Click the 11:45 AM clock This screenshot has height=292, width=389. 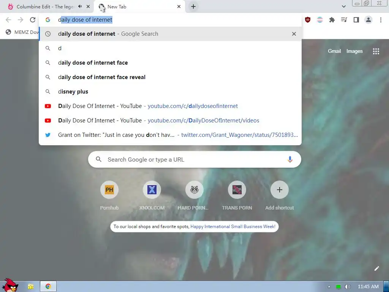point(368,287)
